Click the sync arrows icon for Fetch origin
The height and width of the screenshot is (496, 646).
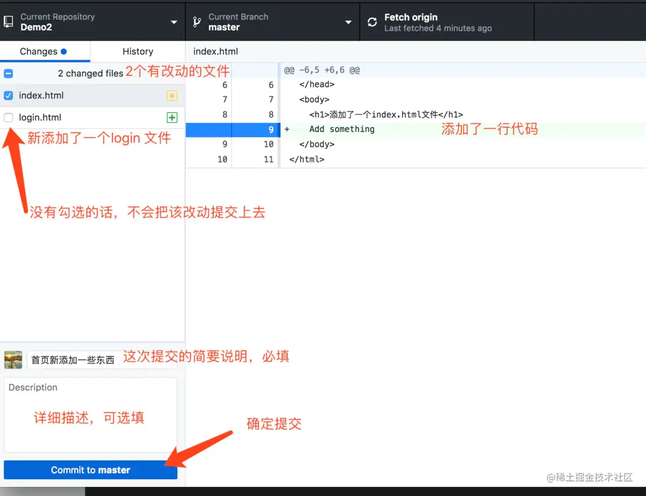point(372,22)
